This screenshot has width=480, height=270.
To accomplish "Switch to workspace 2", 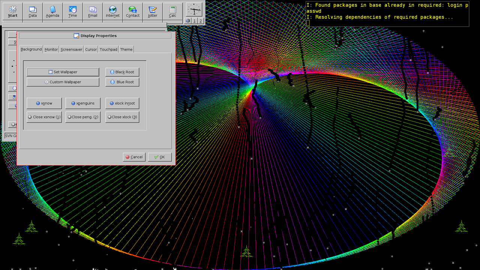I will click(x=200, y=21).
